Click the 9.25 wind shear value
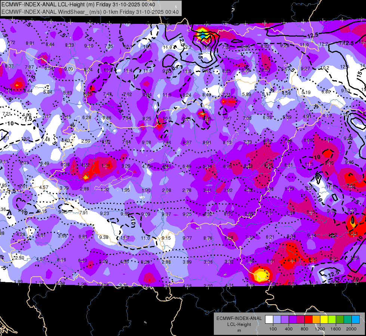 (187, 214)
